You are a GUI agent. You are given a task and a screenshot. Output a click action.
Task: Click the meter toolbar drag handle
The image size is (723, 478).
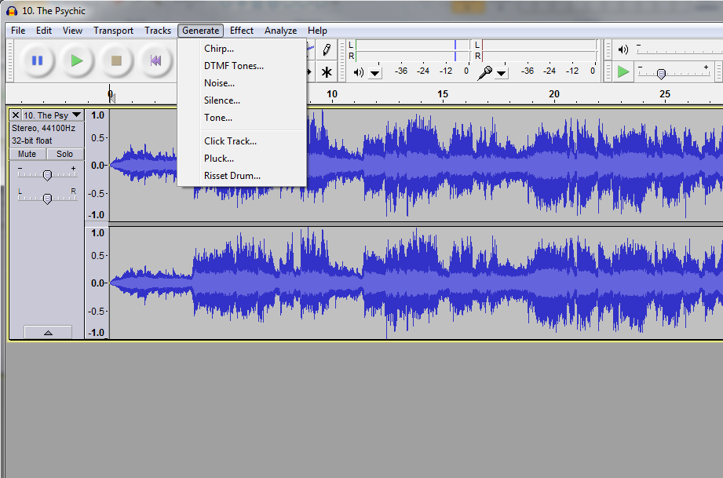tap(342, 61)
